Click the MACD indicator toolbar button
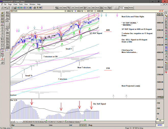The image size is (168, 129). [77, 8]
